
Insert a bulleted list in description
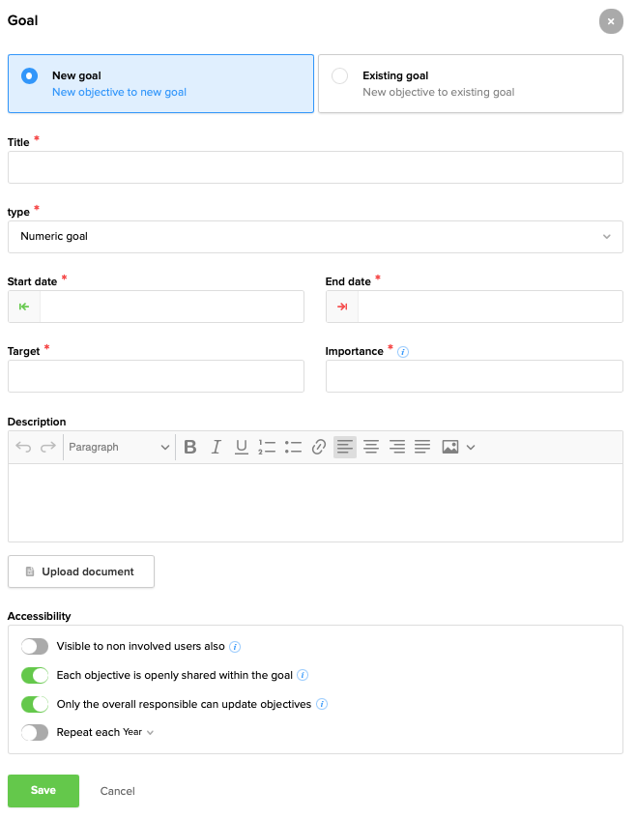[x=293, y=447]
